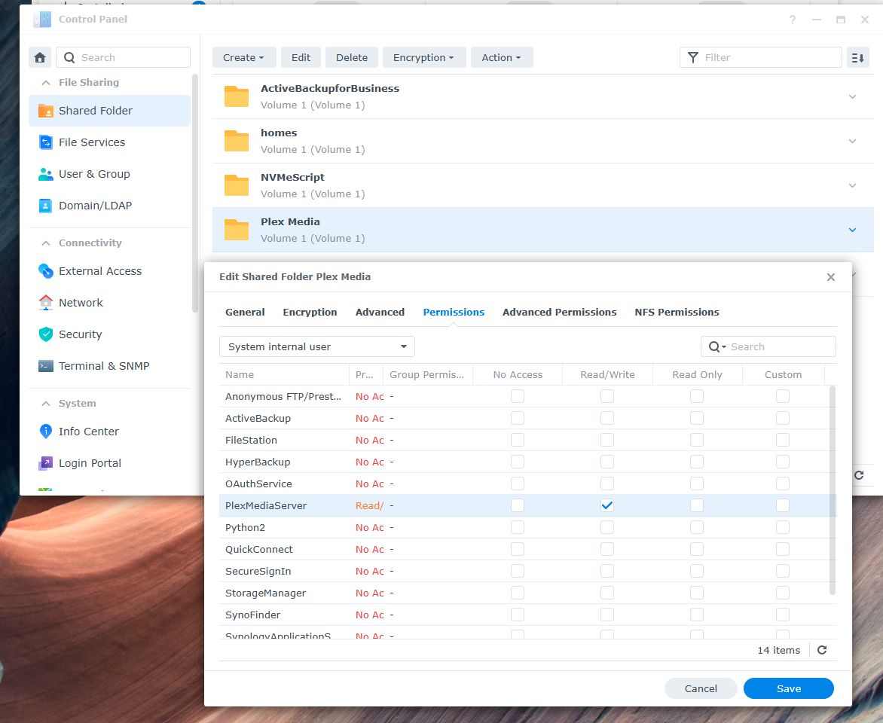
Task: Open the NFS Permissions tab
Action: point(677,312)
